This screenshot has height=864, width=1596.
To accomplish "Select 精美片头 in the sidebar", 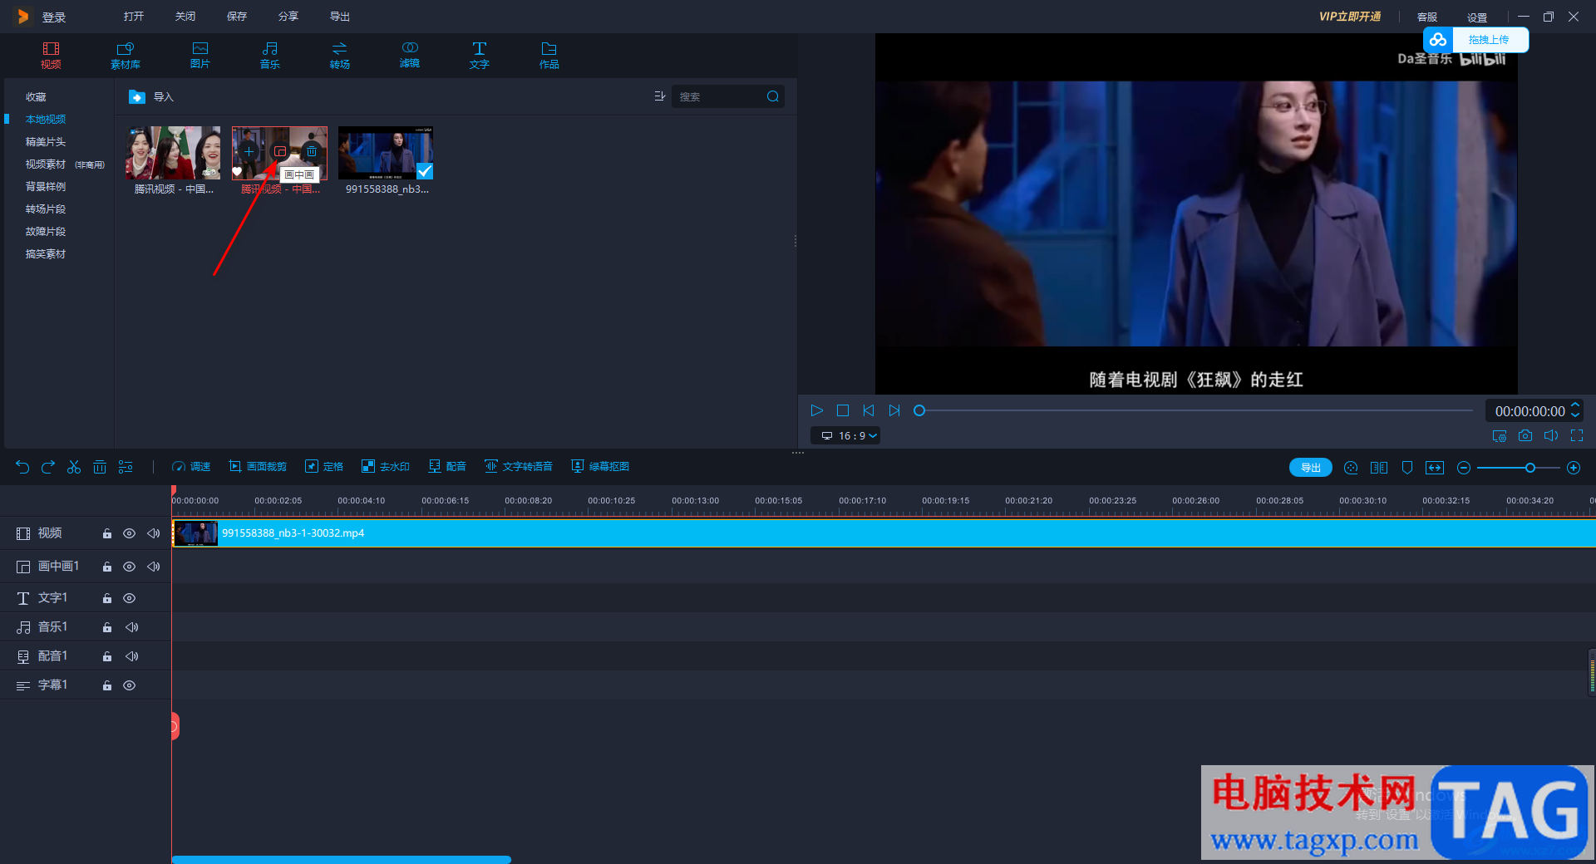I will pos(46,142).
